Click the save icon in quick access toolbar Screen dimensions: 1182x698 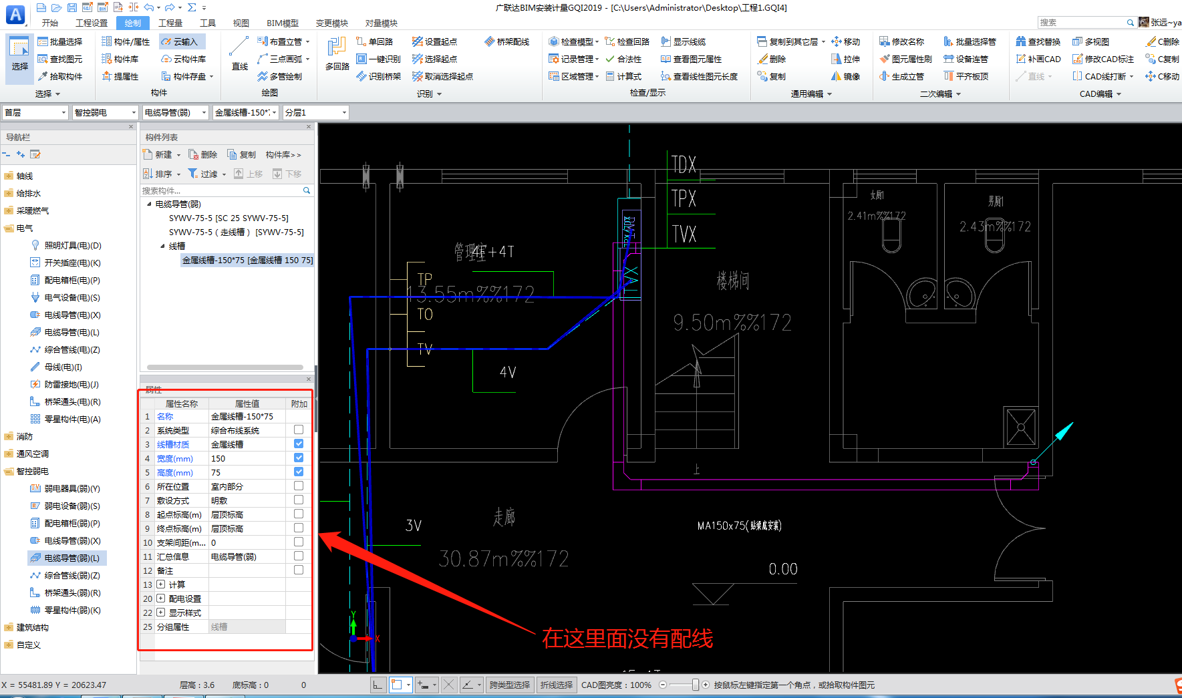[x=71, y=7]
